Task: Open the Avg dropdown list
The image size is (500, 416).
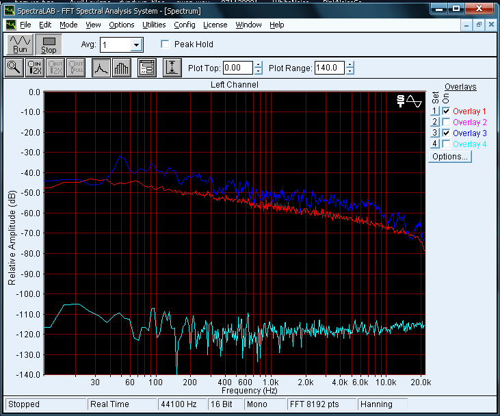Action: [x=137, y=44]
